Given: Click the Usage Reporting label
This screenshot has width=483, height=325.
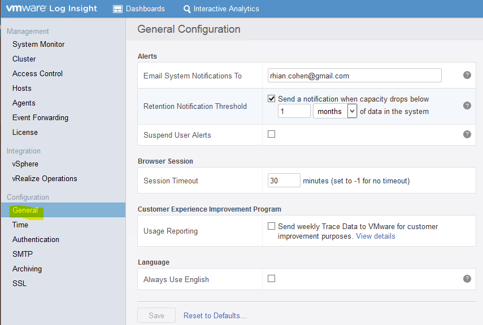Looking at the screenshot, I should coord(171,231).
